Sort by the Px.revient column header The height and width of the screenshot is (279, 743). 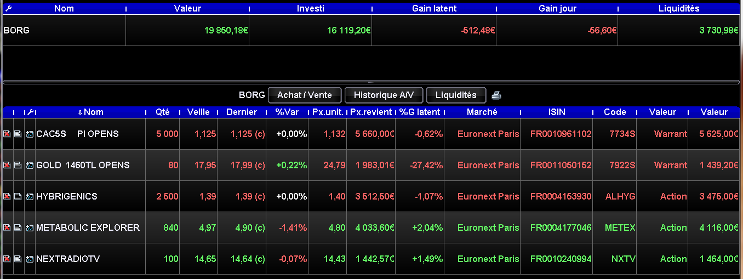click(x=371, y=112)
